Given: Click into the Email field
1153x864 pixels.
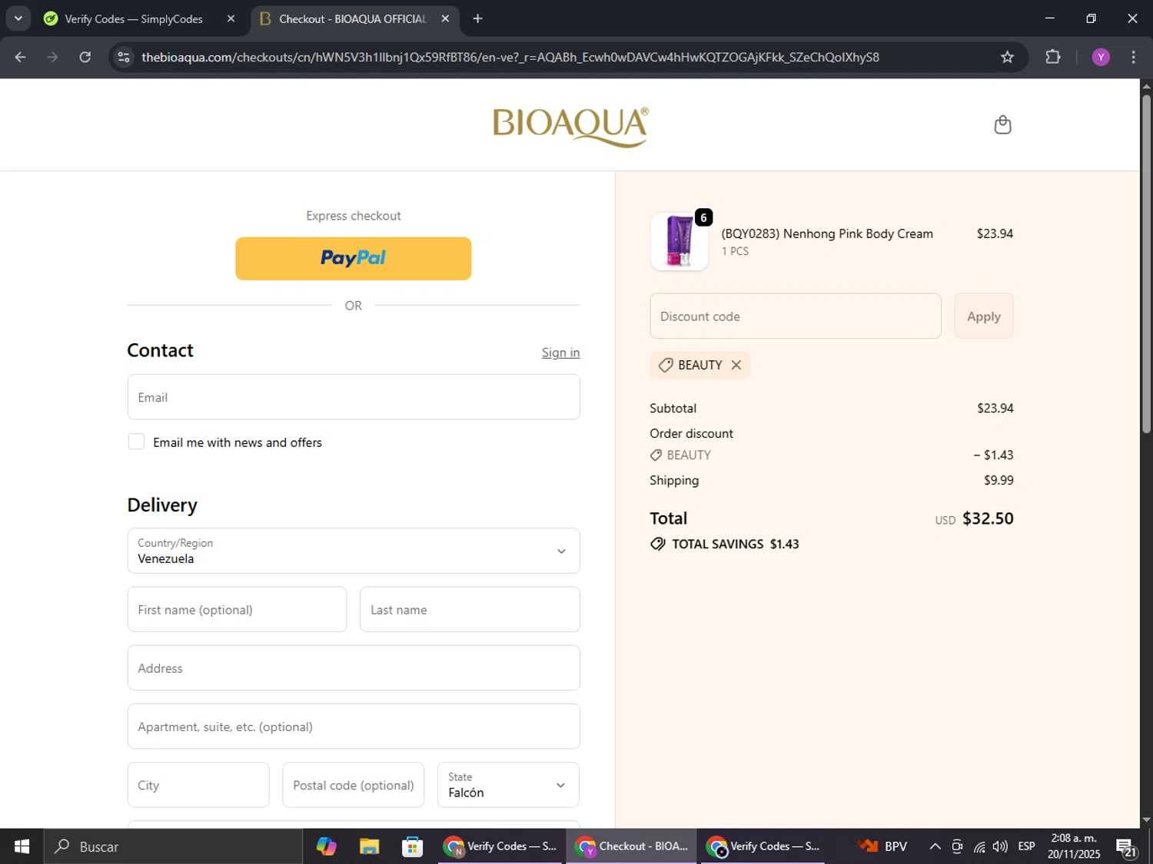Looking at the screenshot, I should point(354,397).
